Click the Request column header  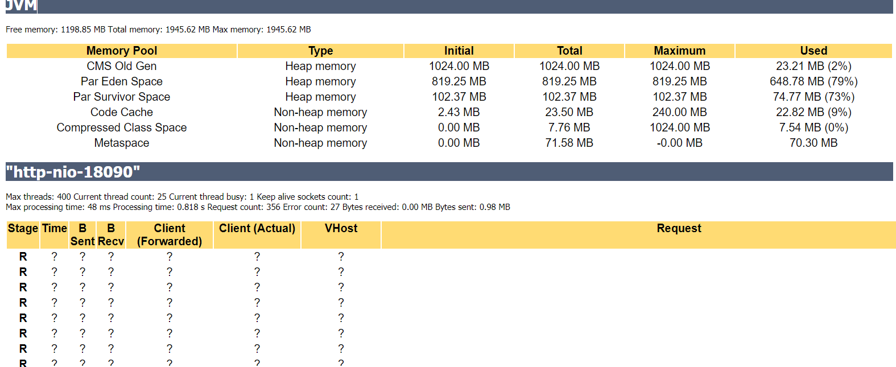coord(679,228)
